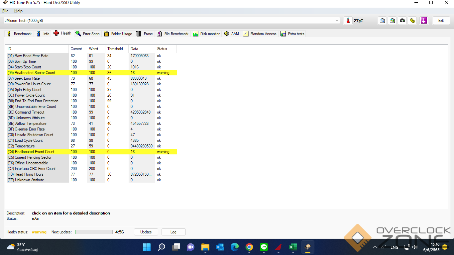Viewport: 454px width, 255px height.
Task: Click the copy text to clipboard icon
Action: point(383,21)
